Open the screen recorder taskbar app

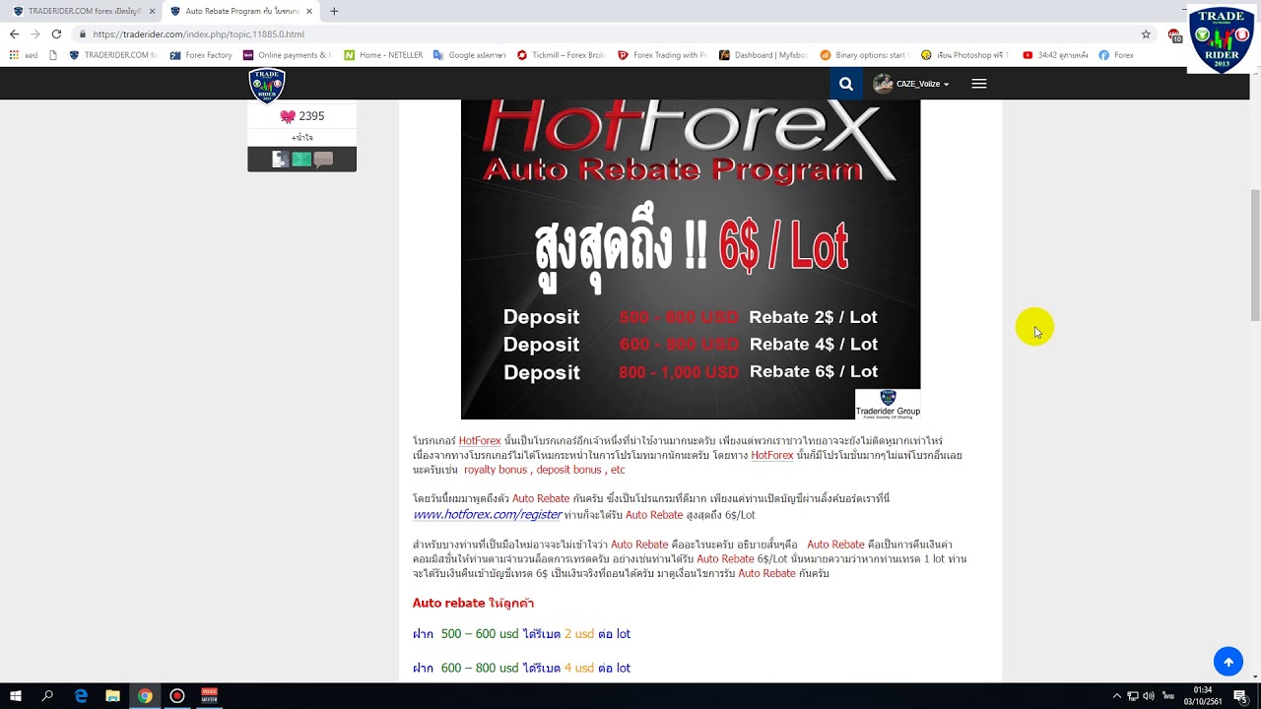(x=177, y=695)
